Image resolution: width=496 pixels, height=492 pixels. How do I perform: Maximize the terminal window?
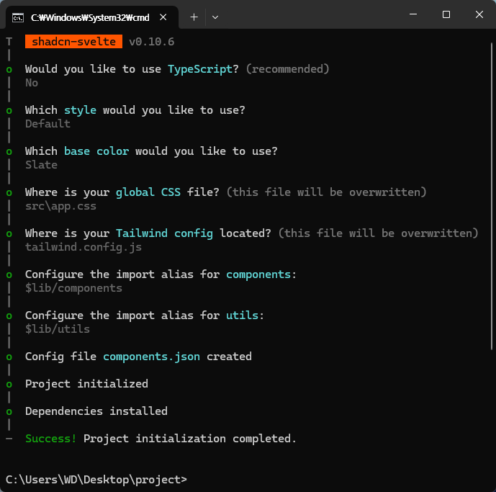coord(446,14)
